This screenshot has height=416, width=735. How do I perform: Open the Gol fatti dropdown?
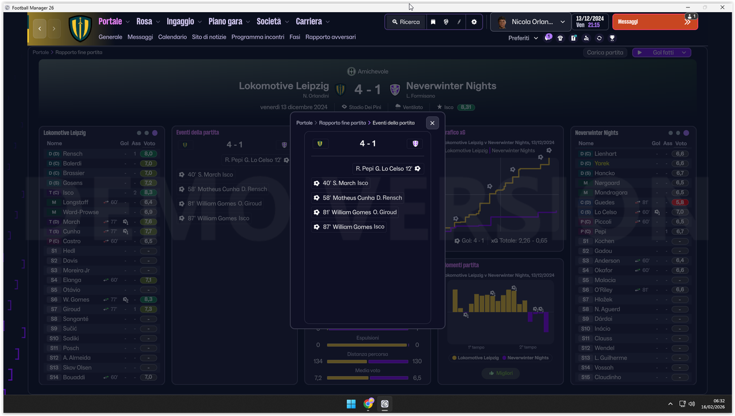pyautogui.click(x=661, y=52)
